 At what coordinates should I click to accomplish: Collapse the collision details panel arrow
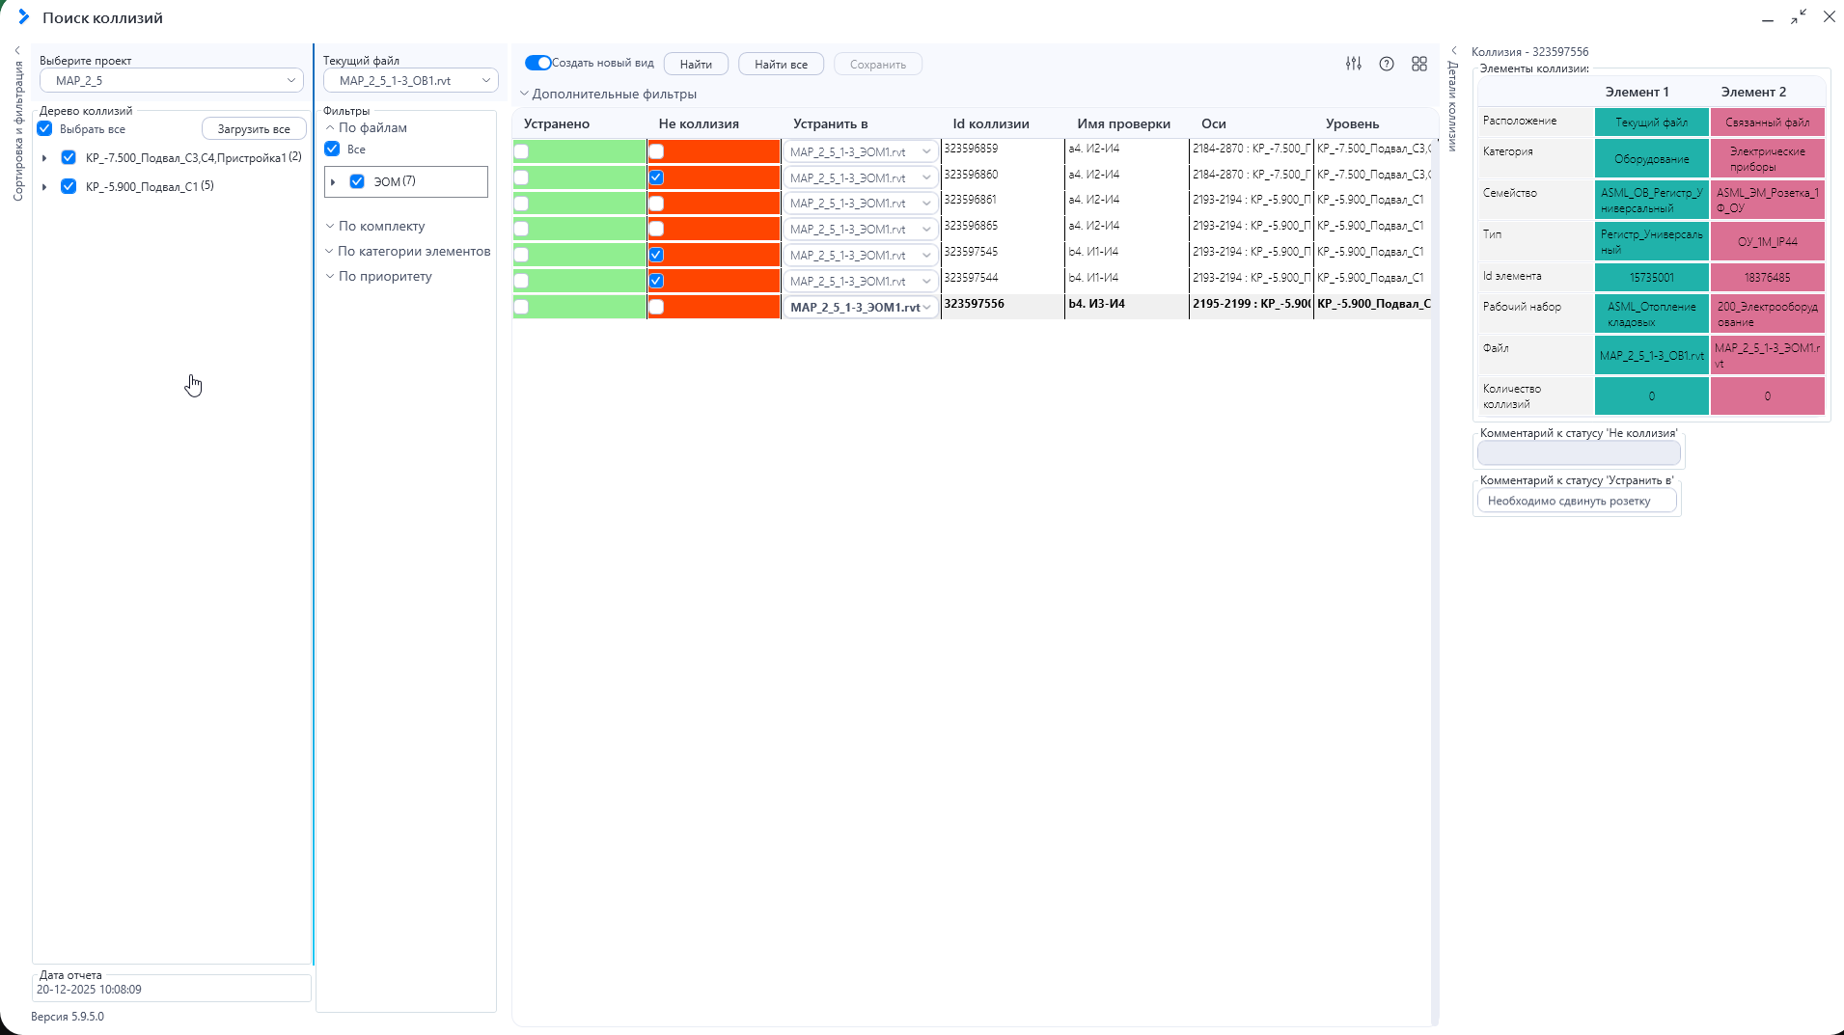(x=1454, y=51)
